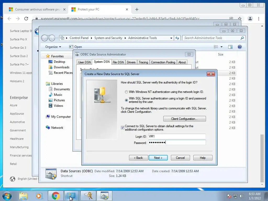Viewport: 268px width, 201px height.
Task: Open the Chrome three-dot menu
Action: tap(259, 19)
